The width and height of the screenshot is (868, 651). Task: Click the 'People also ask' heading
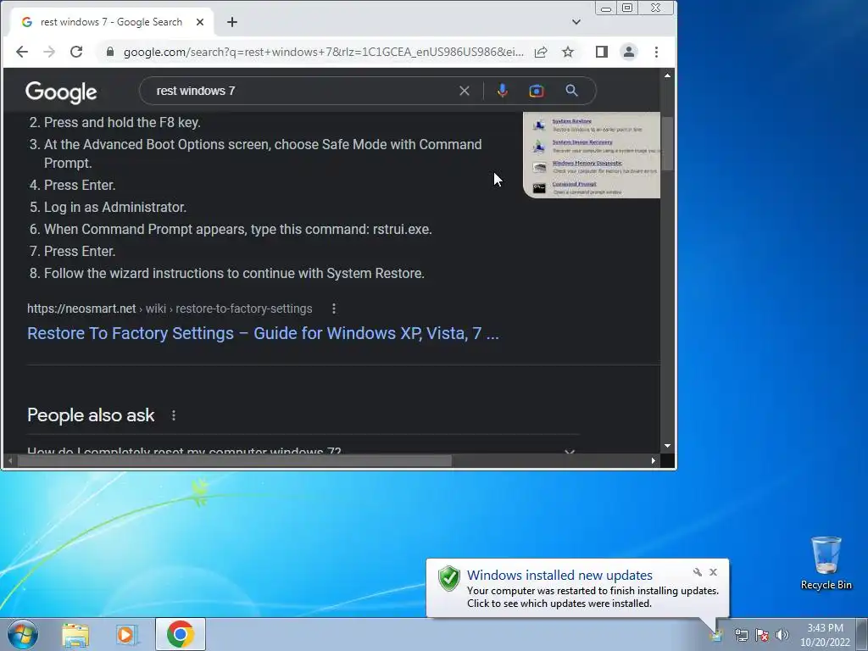point(91,415)
